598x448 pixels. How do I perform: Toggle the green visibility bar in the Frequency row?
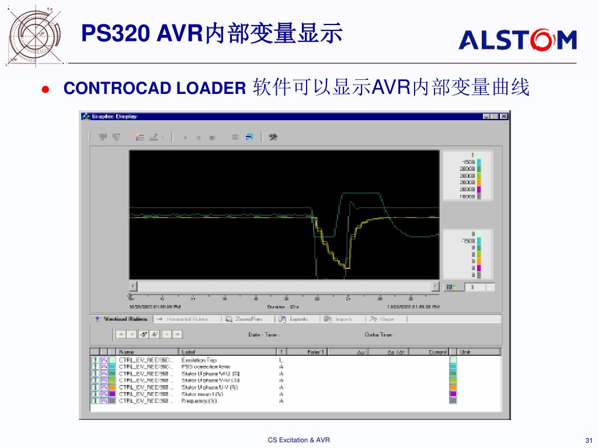(x=95, y=401)
